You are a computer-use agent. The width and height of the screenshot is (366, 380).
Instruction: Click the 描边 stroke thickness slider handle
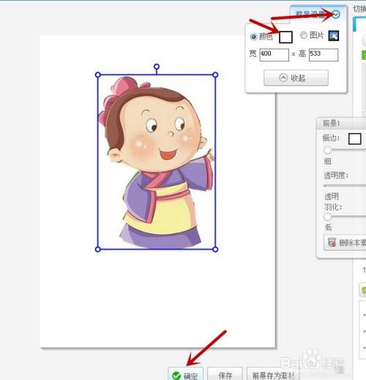pyautogui.click(x=328, y=150)
